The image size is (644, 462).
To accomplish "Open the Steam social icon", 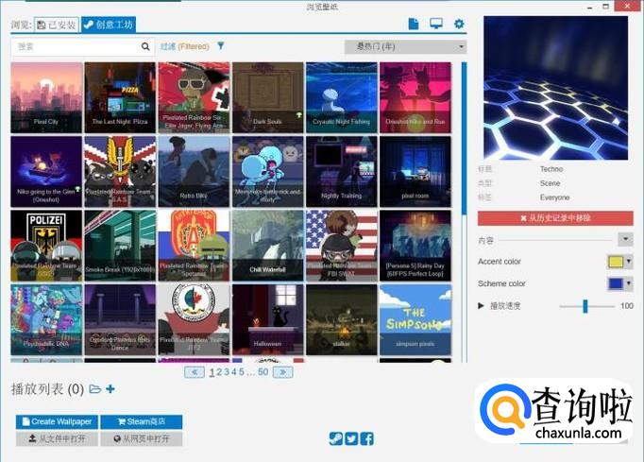I will pos(335,438).
